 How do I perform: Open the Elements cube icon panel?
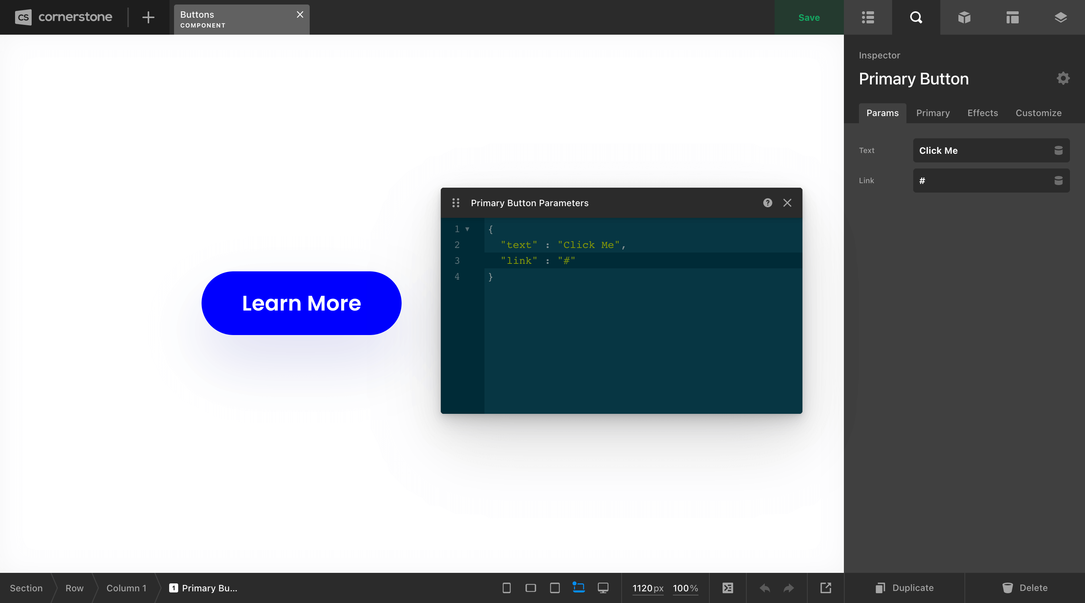(x=964, y=17)
